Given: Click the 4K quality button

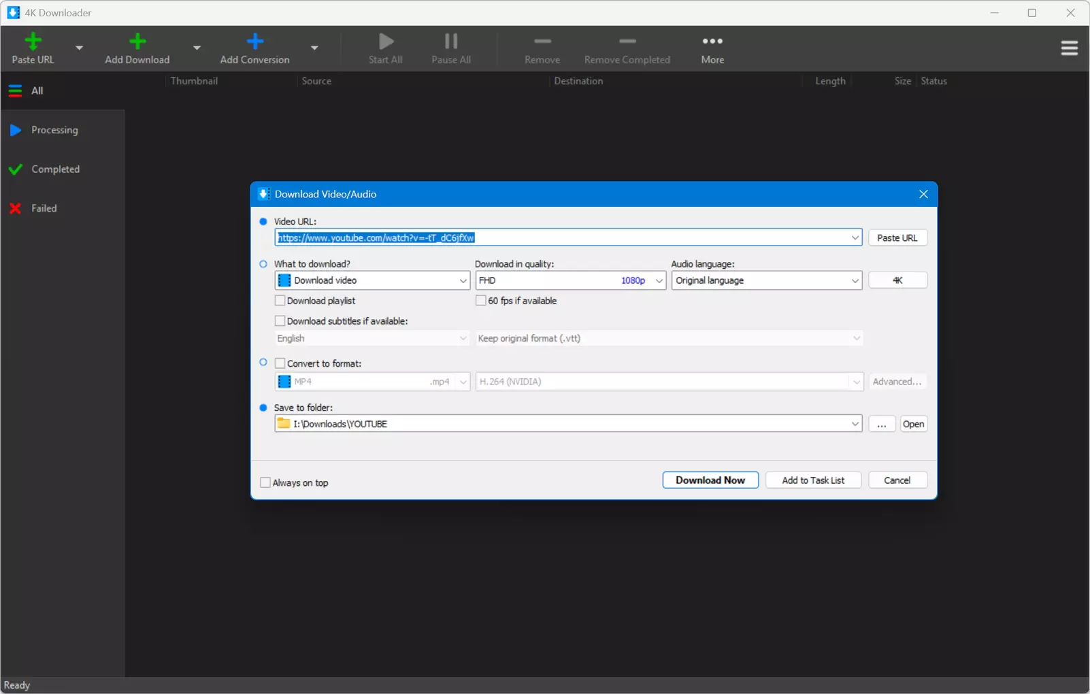Looking at the screenshot, I should [x=897, y=280].
